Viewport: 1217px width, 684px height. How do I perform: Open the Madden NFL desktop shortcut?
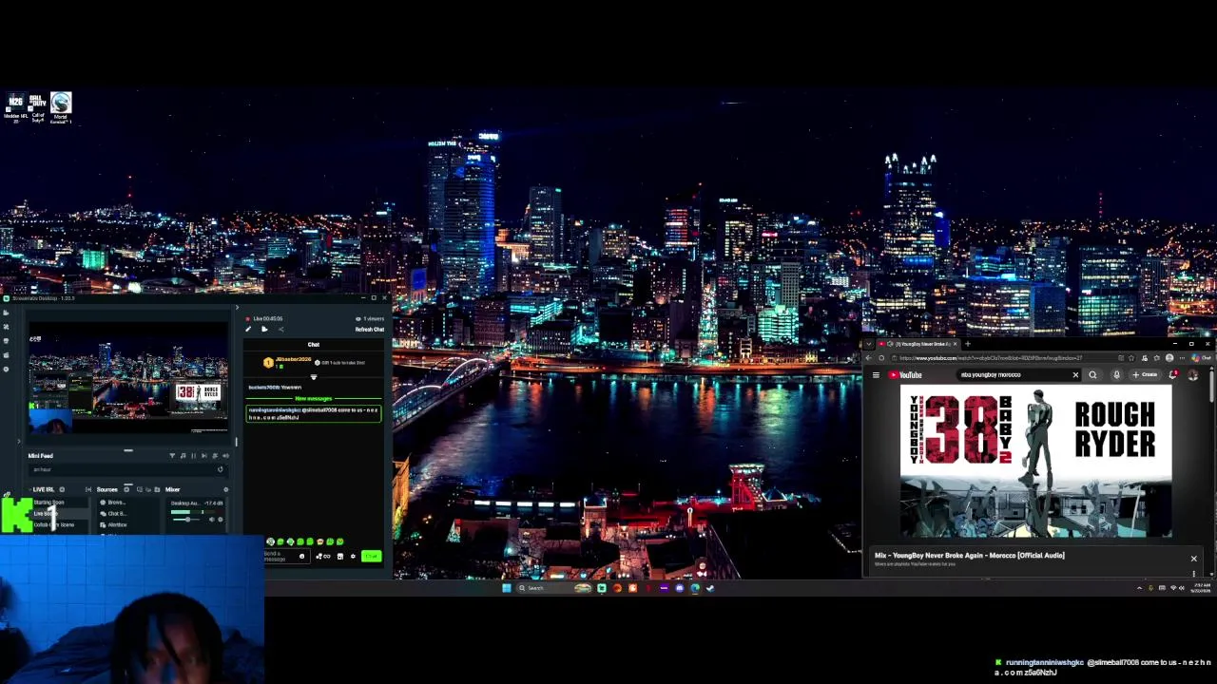15,107
